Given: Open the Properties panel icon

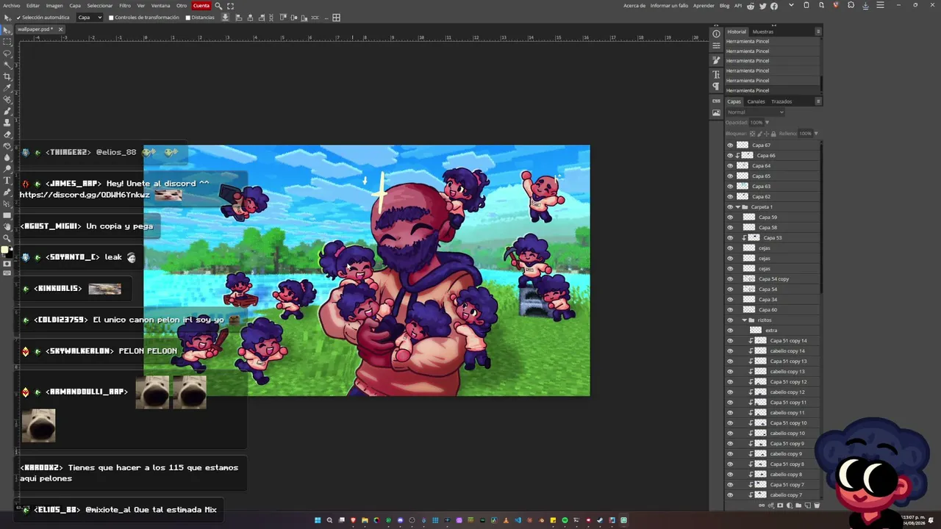Looking at the screenshot, I should (716, 46).
